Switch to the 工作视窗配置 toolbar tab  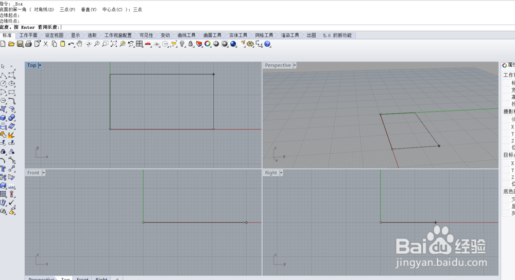tap(118, 35)
